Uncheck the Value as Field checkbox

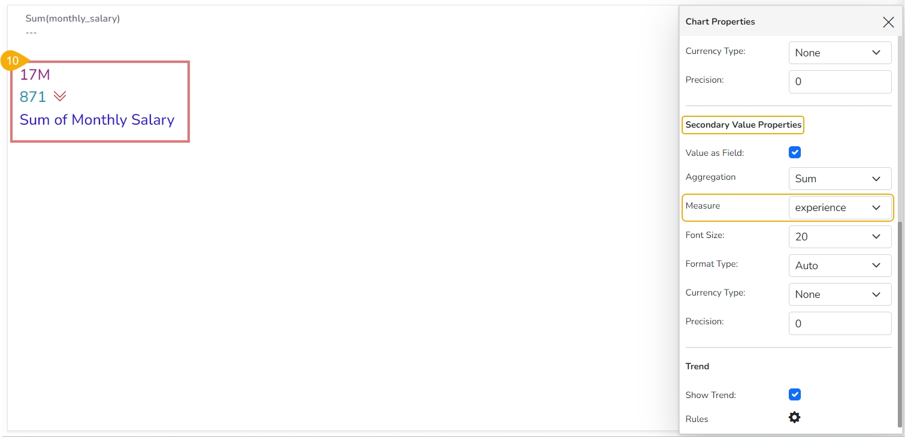(795, 152)
